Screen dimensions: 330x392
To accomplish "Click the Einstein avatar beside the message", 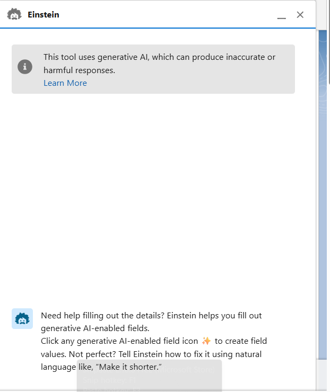I will [22, 318].
